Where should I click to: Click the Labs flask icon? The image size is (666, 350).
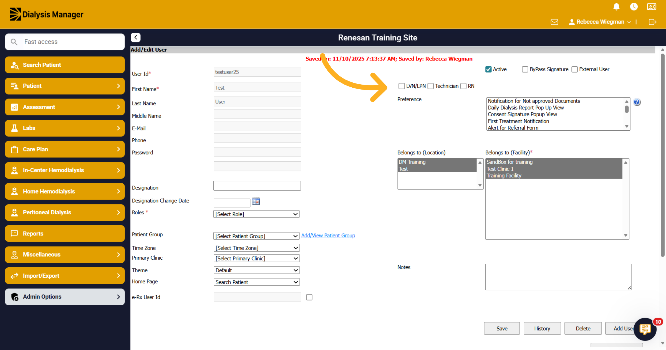click(x=14, y=128)
